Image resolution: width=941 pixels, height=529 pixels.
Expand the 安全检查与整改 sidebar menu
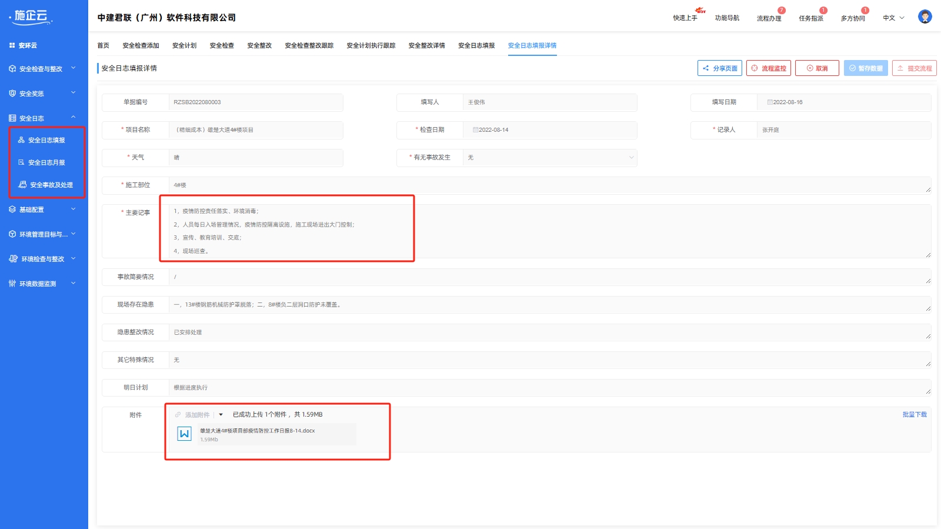pyautogui.click(x=42, y=69)
